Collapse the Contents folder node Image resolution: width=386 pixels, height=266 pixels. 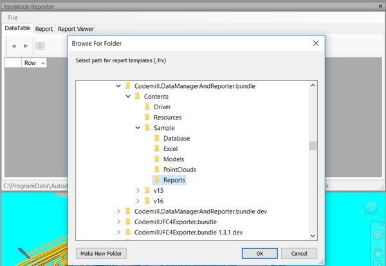point(127,96)
